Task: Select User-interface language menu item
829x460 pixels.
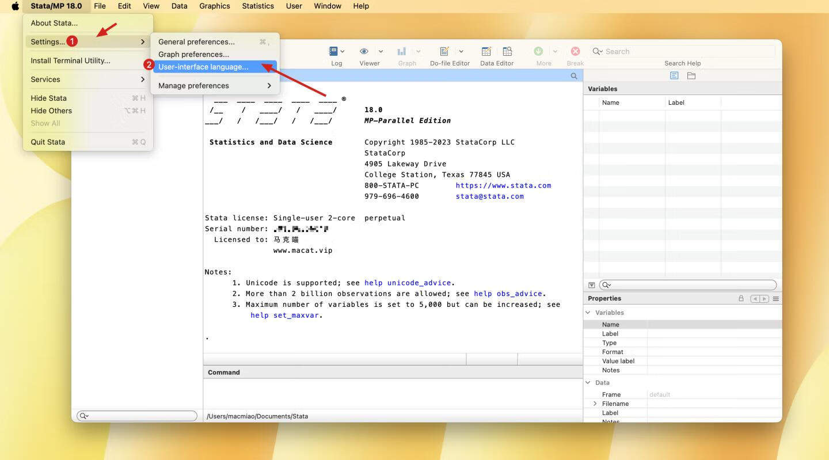Action: [215, 67]
